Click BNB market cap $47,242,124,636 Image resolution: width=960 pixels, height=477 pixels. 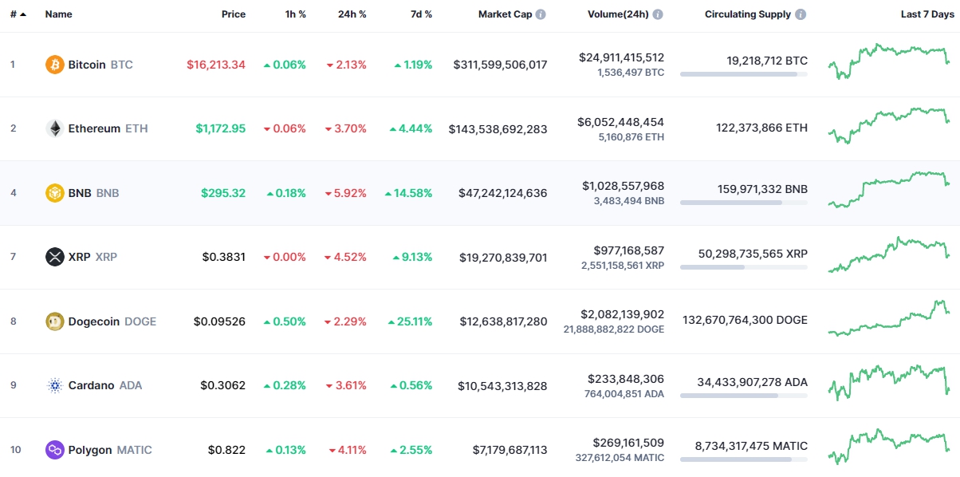(x=503, y=193)
